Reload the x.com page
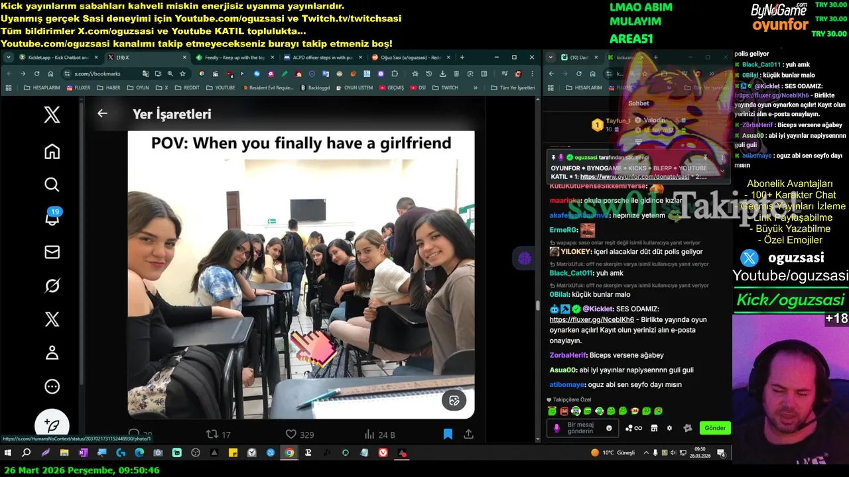The width and height of the screenshot is (849, 477). [x=36, y=74]
